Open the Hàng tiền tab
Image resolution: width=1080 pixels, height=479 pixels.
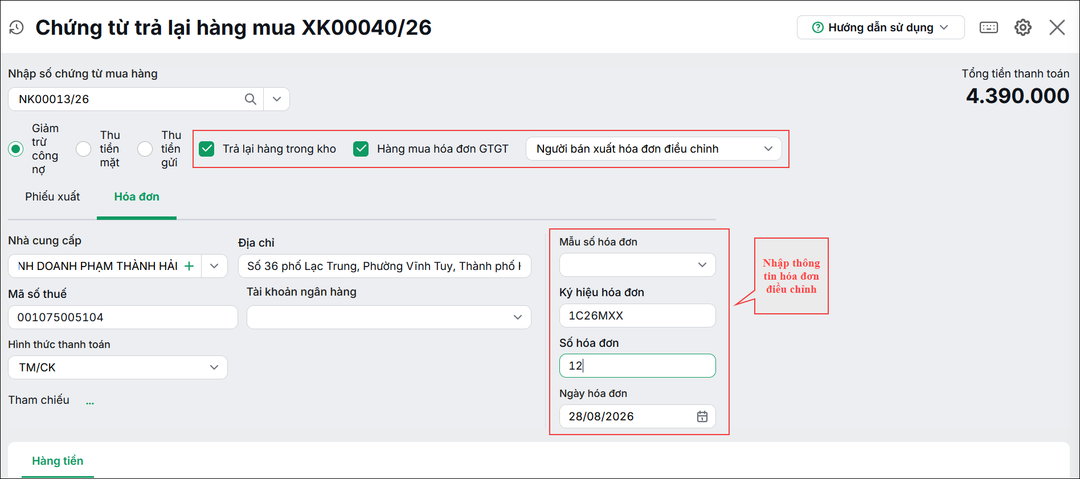58,461
